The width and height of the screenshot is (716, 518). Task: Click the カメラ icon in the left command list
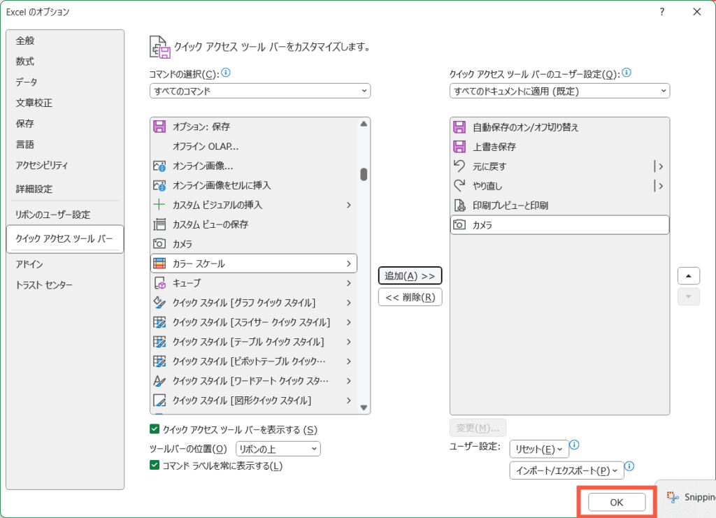pyautogui.click(x=159, y=244)
